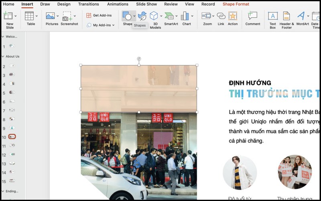Click the top-left resize handle of the rectangle

tap(81, 65)
